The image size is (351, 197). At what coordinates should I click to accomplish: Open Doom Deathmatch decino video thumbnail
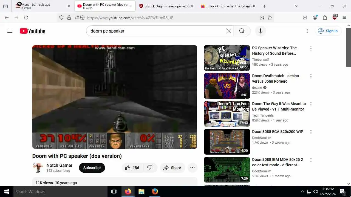[x=227, y=86]
